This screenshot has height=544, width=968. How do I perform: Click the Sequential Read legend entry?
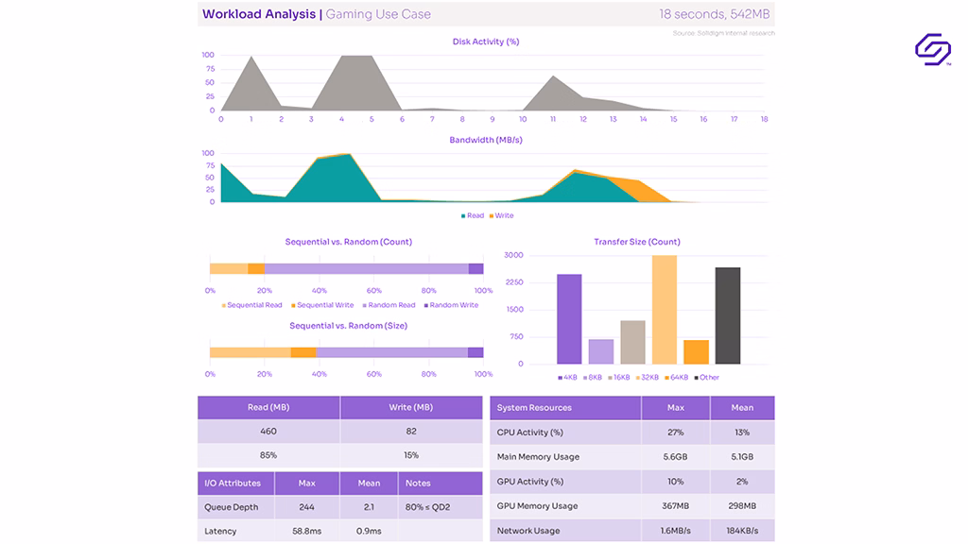click(251, 305)
